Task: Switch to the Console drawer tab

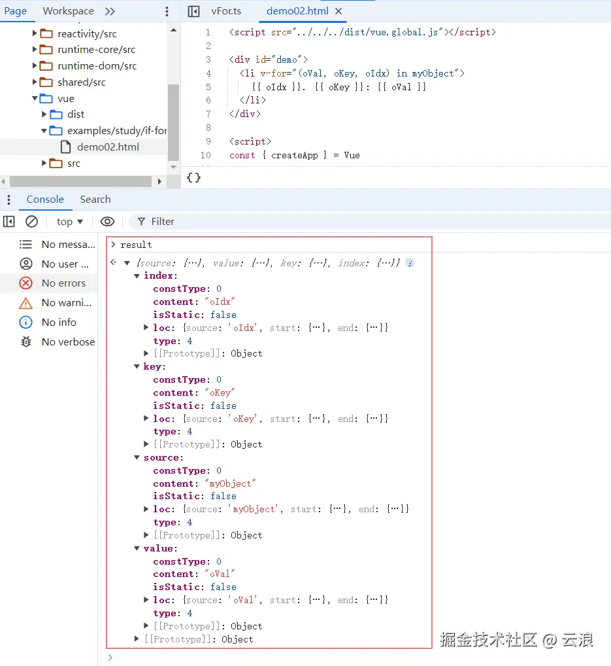Action: [45, 199]
